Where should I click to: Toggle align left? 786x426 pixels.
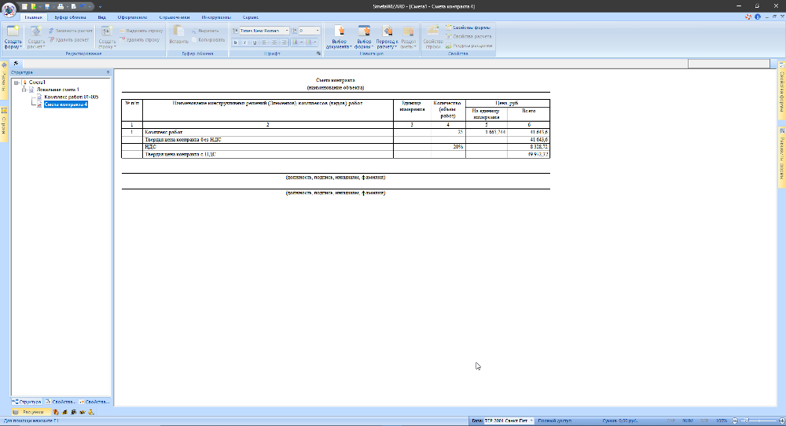click(x=265, y=42)
